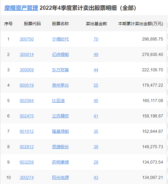The image size is (168, 184).
Task: Click stock code 300274
Action: 27,178
